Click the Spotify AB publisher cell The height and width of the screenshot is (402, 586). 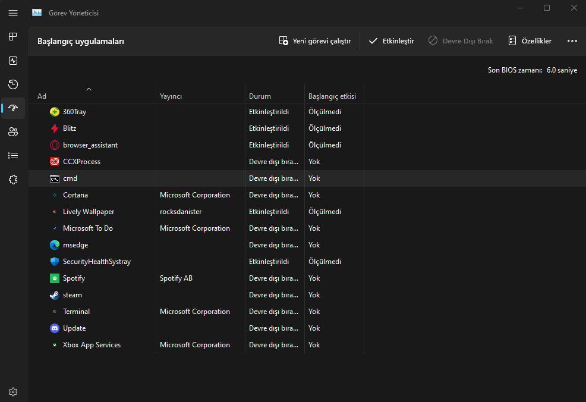pos(176,278)
